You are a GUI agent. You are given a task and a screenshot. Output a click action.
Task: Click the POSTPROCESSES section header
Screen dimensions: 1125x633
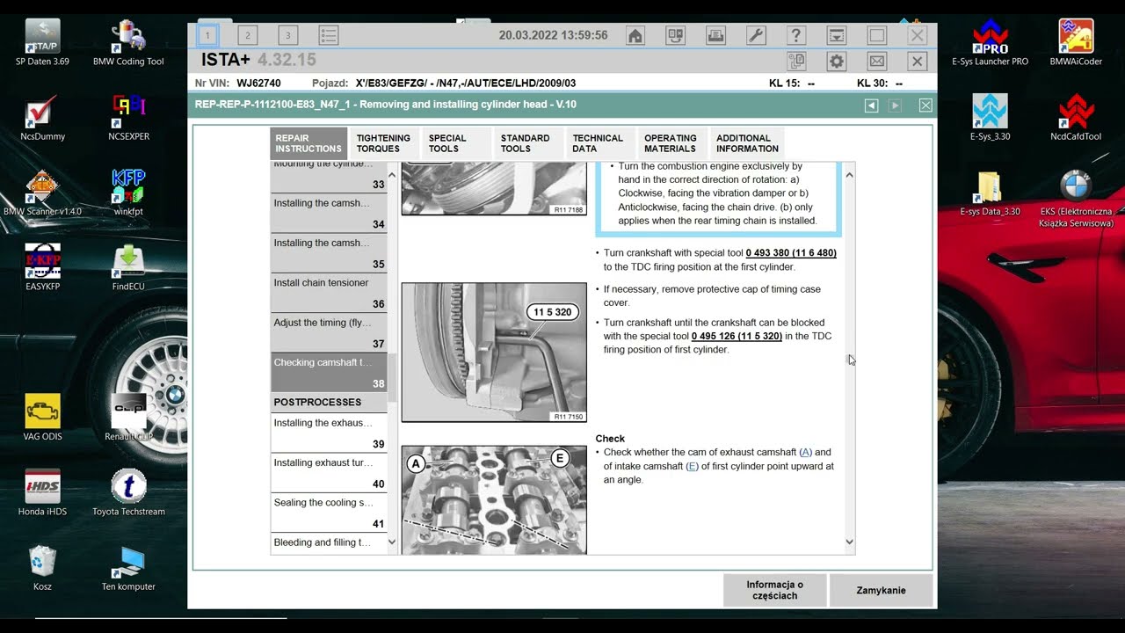tap(329, 403)
